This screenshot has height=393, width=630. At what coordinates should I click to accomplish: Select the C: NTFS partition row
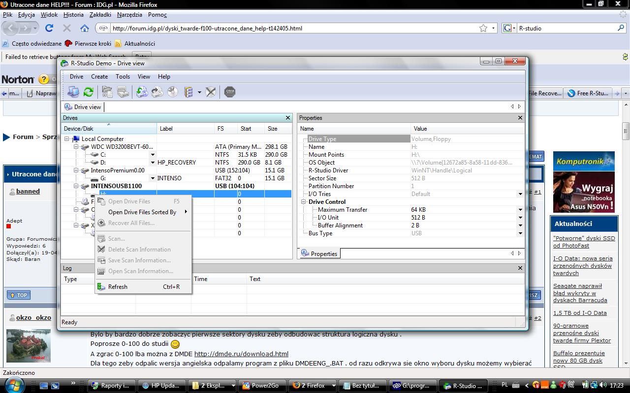tap(177, 155)
